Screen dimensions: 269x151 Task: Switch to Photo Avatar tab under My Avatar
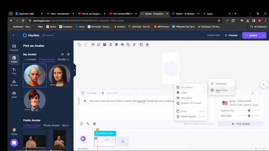(x=47, y=60)
